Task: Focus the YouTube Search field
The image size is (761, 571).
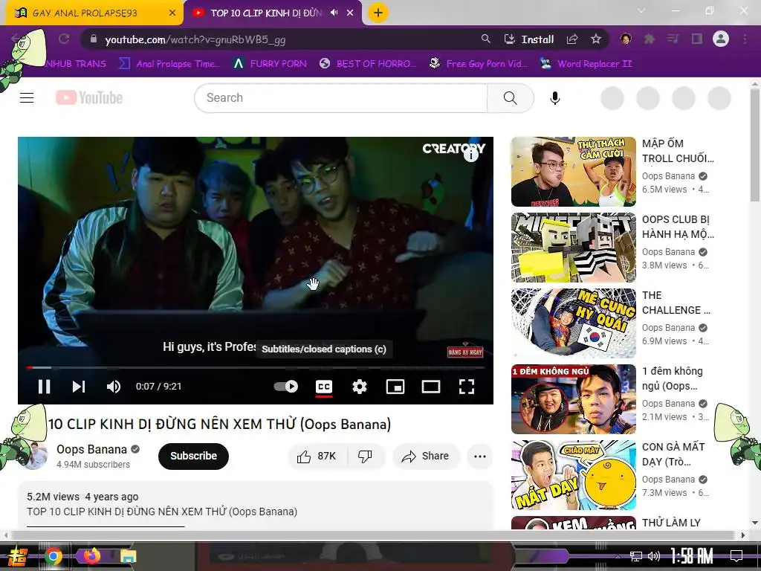Action: [340, 98]
